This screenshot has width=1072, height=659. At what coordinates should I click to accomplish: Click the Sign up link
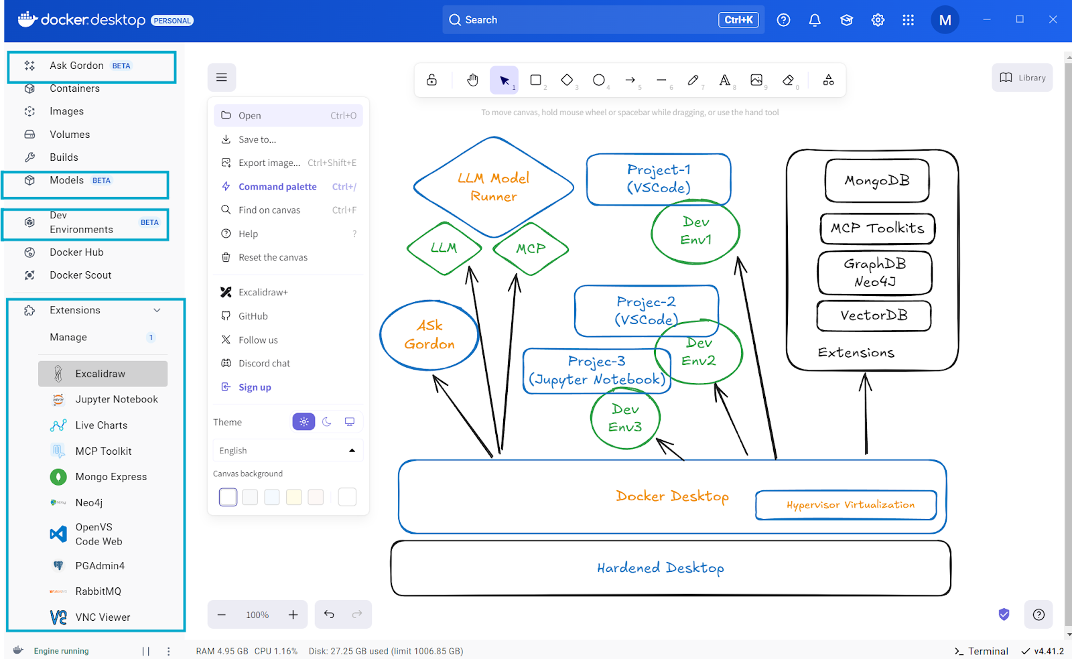pos(255,387)
